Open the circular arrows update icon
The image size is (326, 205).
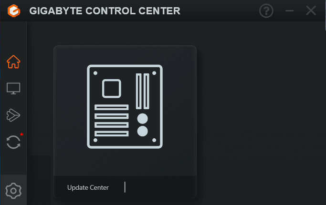[x=13, y=142]
